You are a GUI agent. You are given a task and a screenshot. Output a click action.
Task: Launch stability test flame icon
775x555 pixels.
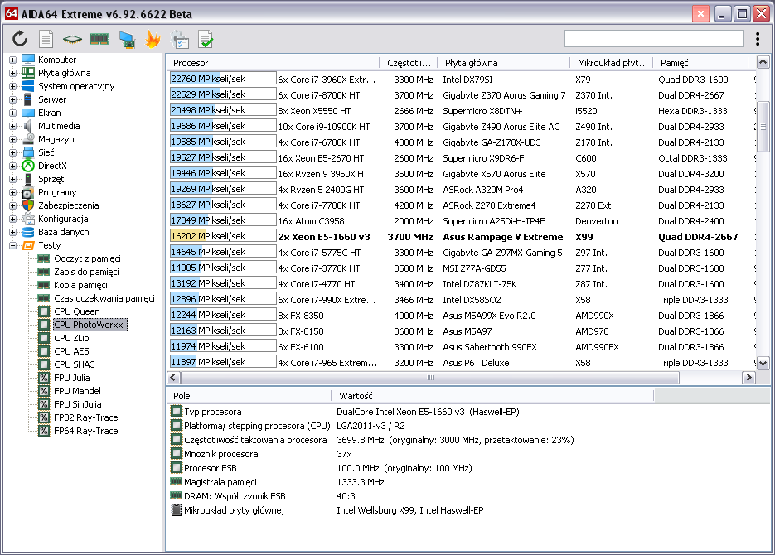tap(153, 39)
